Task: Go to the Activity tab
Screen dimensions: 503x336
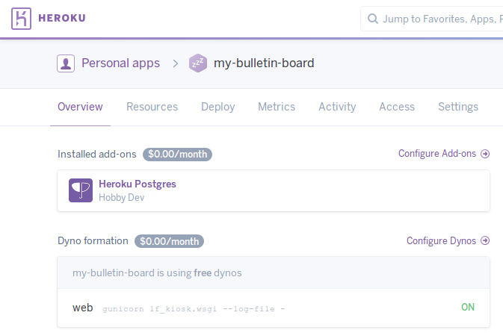Action: pyautogui.click(x=337, y=107)
